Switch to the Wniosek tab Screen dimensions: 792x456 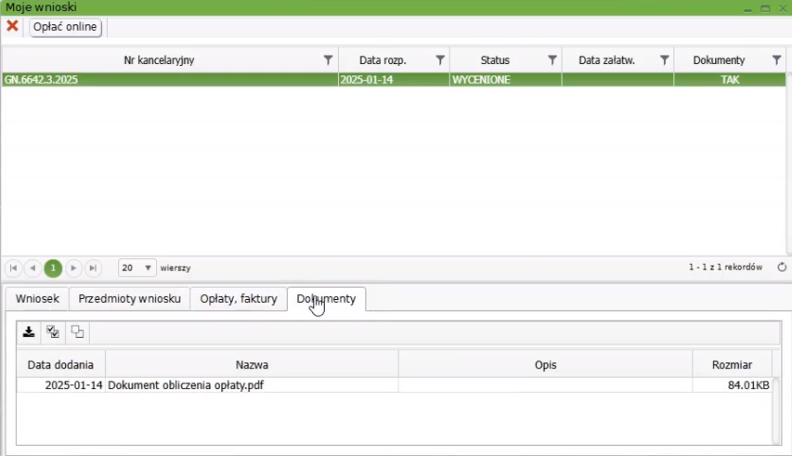coord(37,299)
